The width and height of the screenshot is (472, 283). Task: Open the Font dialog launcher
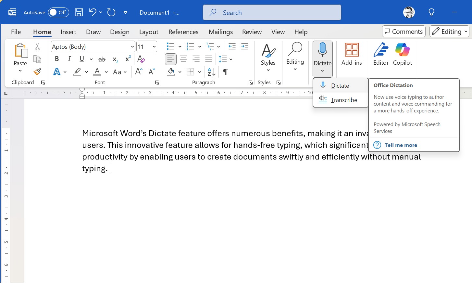tap(157, 83)
